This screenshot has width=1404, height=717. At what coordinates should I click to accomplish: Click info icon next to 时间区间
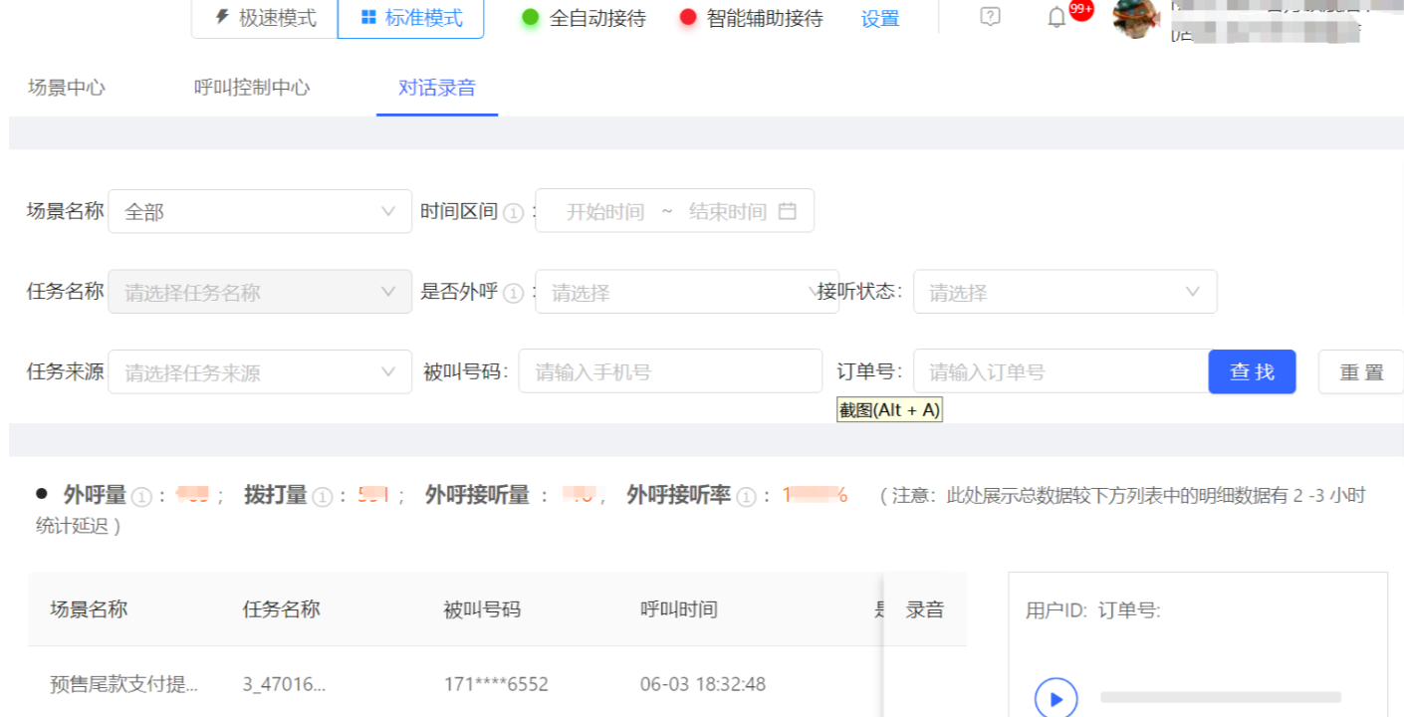(513, 212)
